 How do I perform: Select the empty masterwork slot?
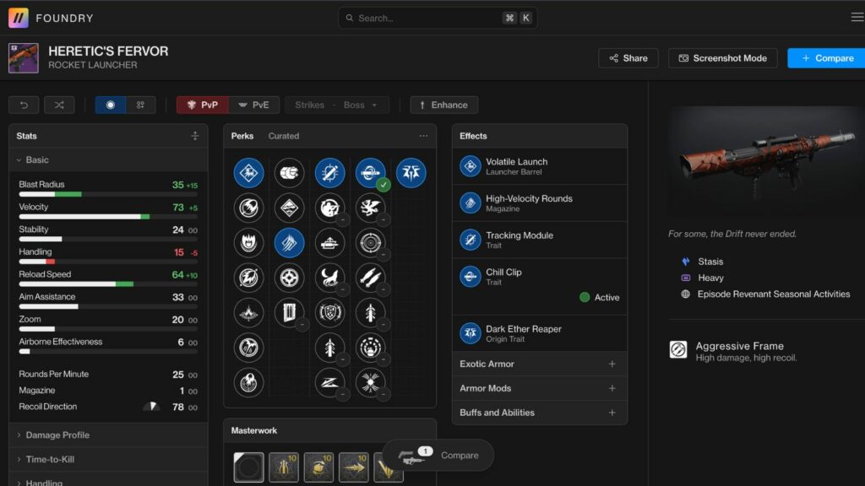[249, 467]
